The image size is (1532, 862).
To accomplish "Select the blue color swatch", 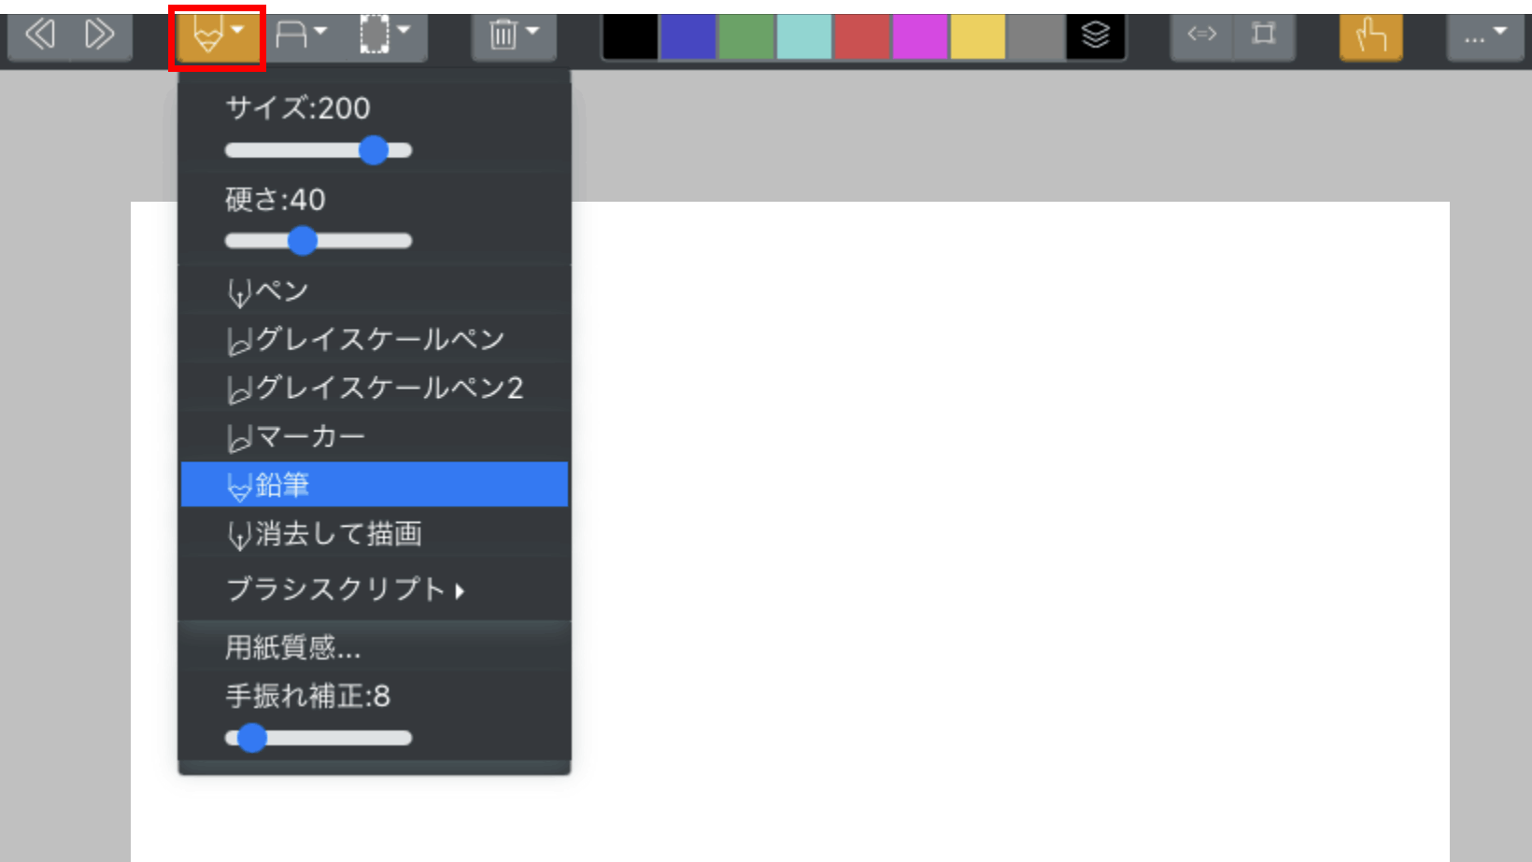I will (x=688, y=35).
